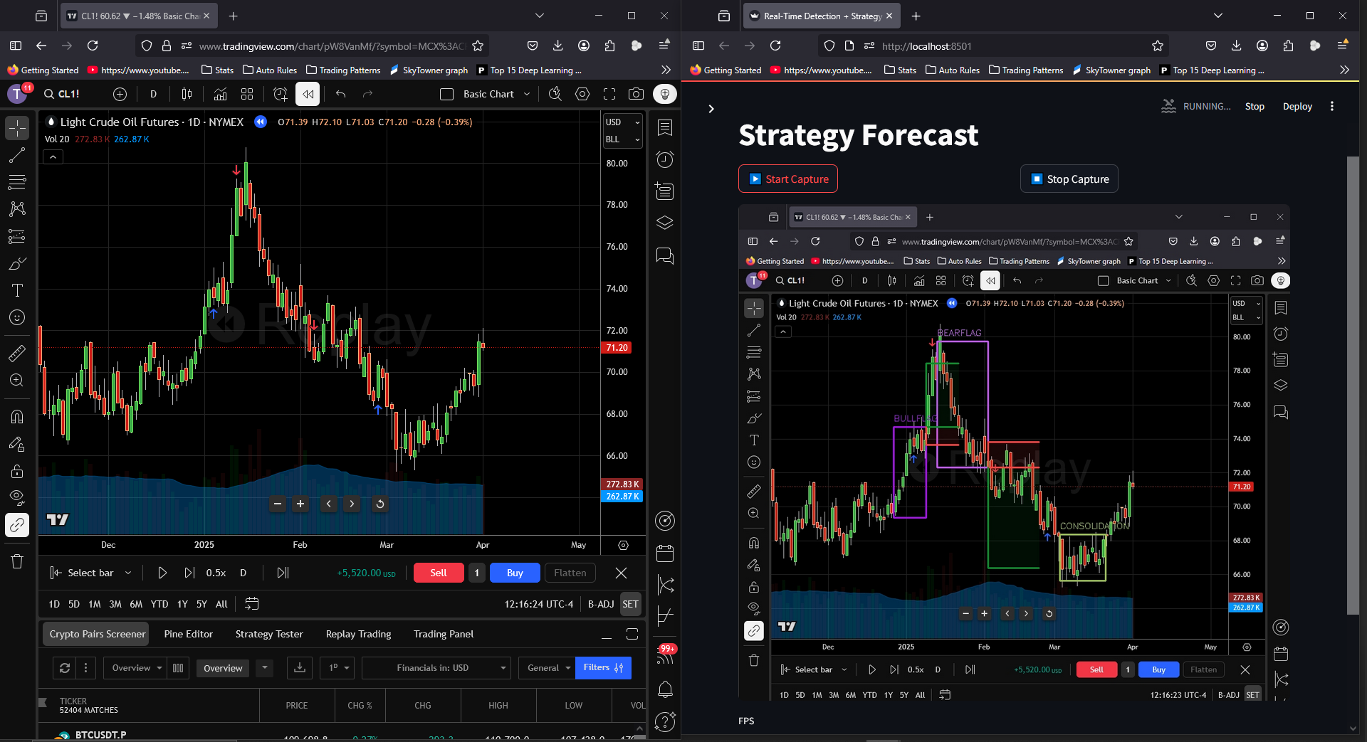Open the Trading Panel tab
Screen dimensions: 1367x742
444,634
